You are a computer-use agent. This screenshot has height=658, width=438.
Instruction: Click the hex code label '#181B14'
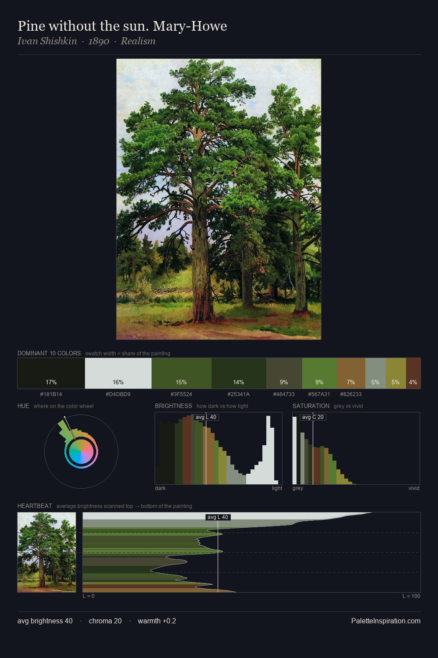[51, 394]
